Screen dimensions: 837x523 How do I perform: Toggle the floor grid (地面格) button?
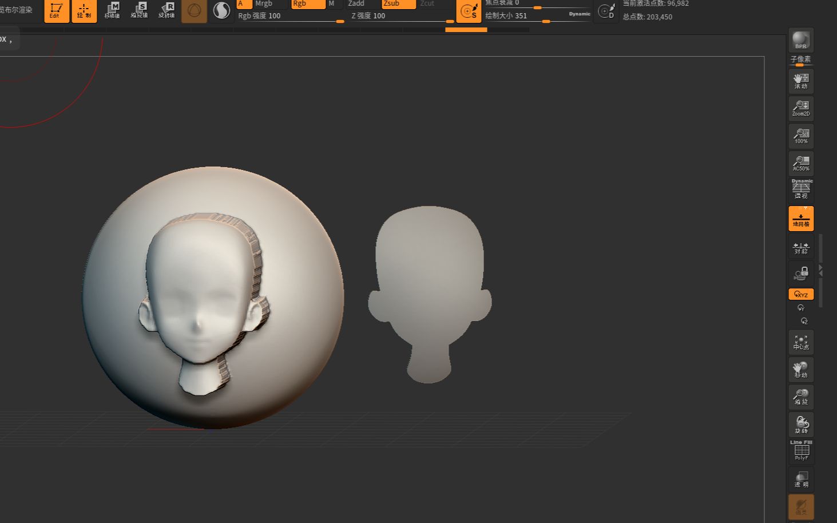[800, 218]
